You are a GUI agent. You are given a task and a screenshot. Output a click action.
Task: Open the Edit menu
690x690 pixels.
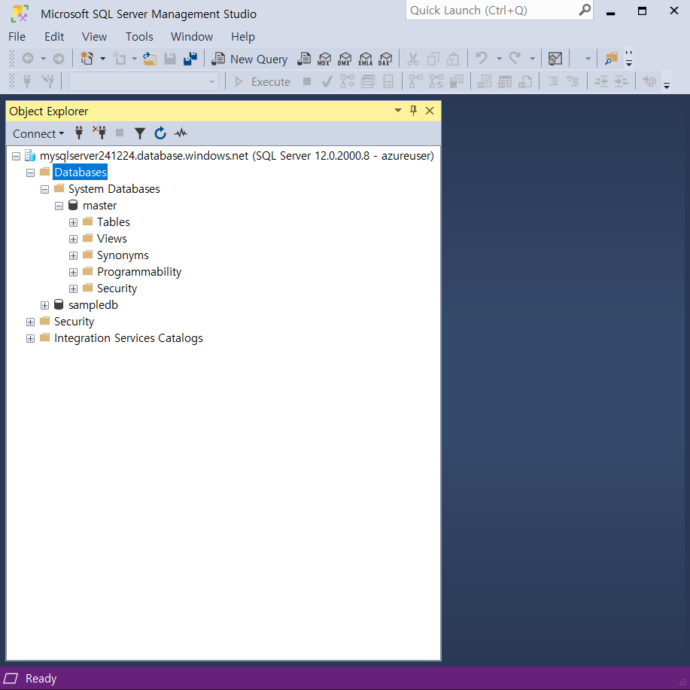[54, 37]
